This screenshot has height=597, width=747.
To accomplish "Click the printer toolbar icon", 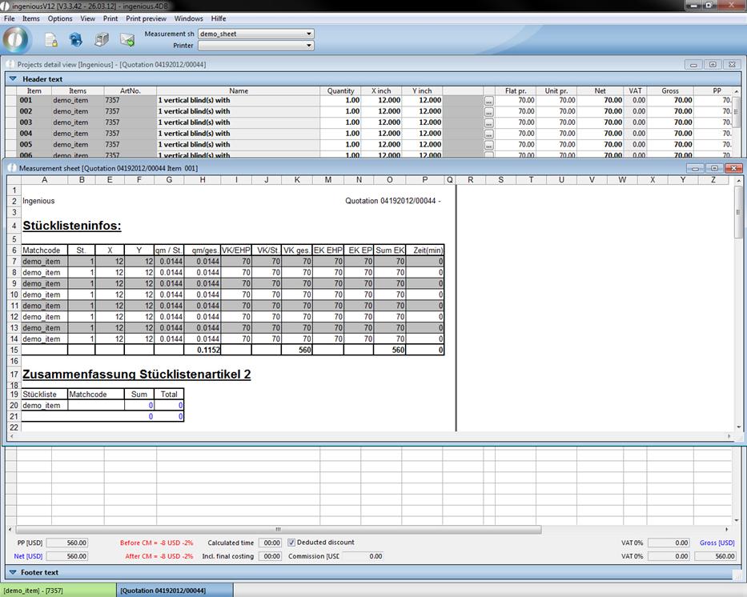I will [102, 39].
